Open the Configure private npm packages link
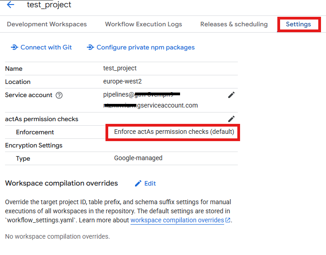Screen dimensions: 326x255 [145, 47]
